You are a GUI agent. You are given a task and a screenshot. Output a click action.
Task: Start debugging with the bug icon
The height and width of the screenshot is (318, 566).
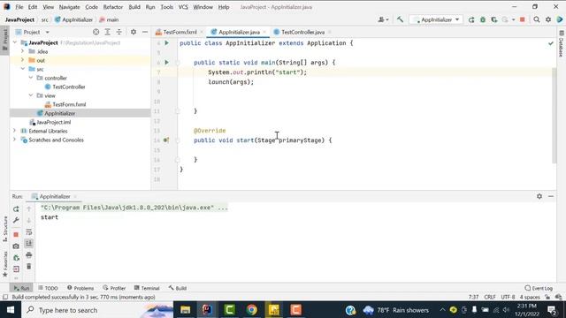483,19
